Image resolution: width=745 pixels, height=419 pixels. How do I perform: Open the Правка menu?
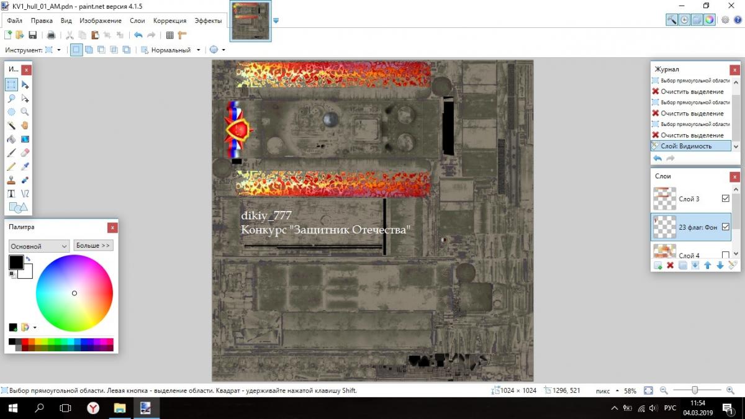42,20
